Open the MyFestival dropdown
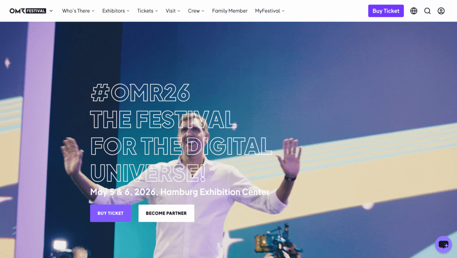 tap(270, 11)
